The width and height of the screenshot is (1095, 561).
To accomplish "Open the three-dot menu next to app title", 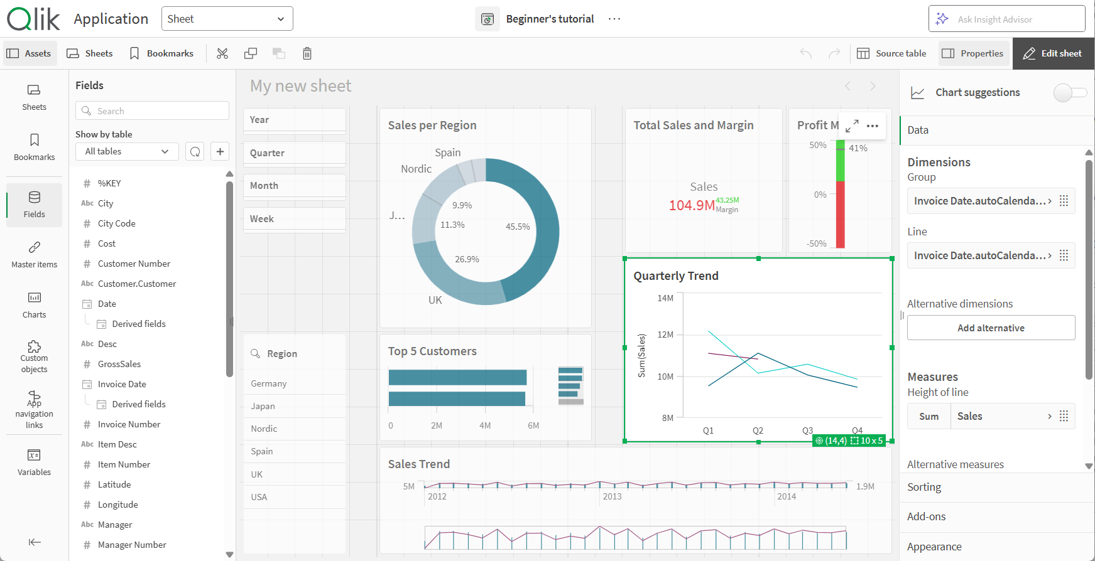I will [614, 19].
